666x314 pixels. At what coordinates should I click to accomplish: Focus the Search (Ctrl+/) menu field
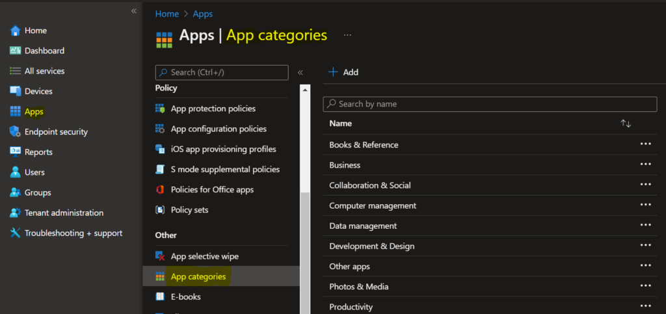pyautogui.click(x=222, y=73)
